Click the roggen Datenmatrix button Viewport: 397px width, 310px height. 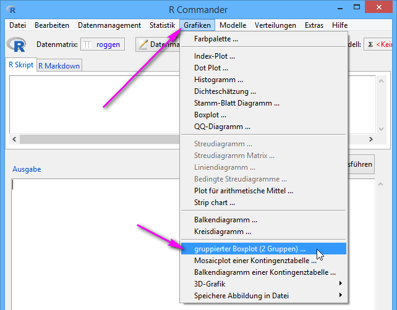pos(103,44)
